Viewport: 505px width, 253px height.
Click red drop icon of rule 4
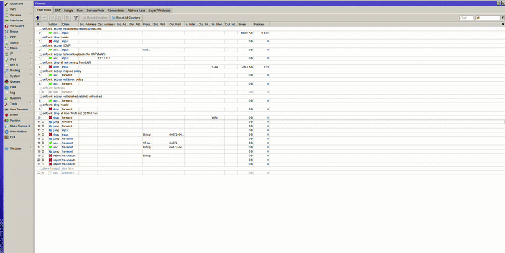click(50, 67)
